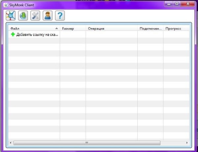Click the SkyMonk network logo toolbar icon

[11, 15]
